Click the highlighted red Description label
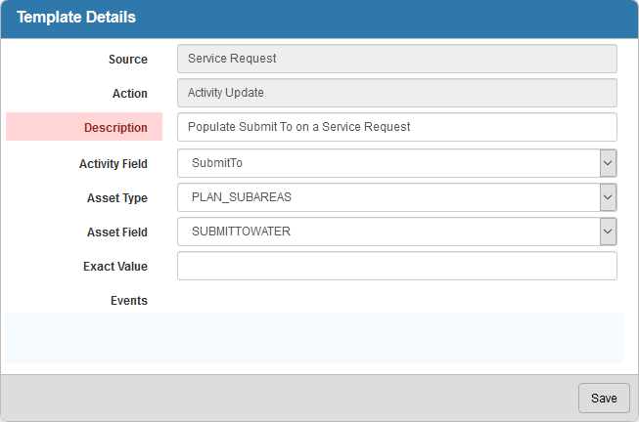 point(84,127)
